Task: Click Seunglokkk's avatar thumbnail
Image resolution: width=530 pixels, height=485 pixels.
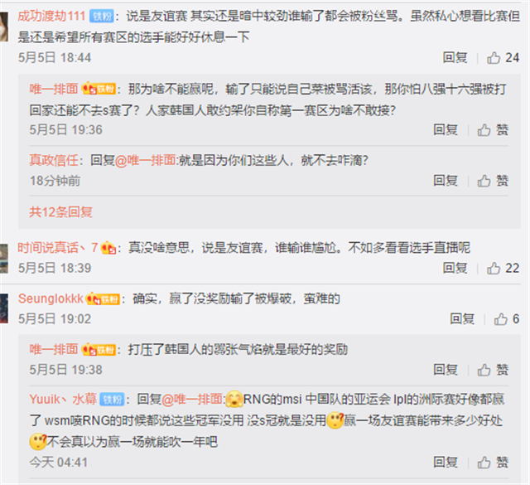Action: pyautogui.click(x=3, y=308)
